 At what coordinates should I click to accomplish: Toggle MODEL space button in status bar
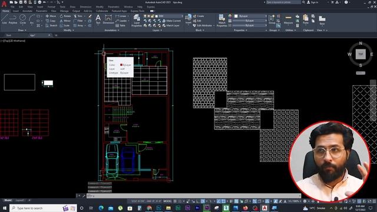pyautogui.click(x=167, y=201)
